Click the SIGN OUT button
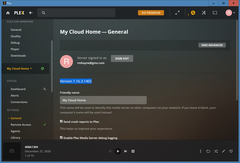The image size is (240, 163). tap(122, 59)
